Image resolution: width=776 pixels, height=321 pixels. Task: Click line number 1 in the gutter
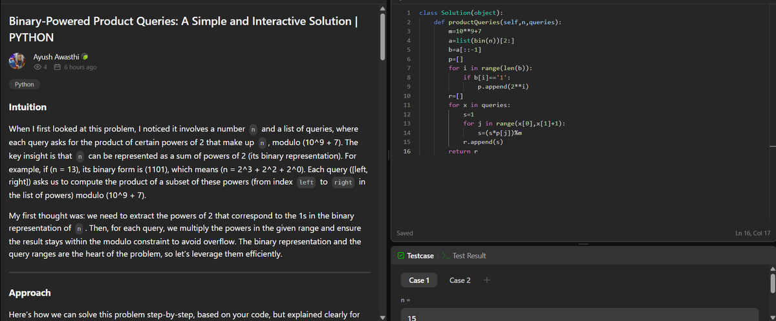pyautogui.click(x=409, y=12)
